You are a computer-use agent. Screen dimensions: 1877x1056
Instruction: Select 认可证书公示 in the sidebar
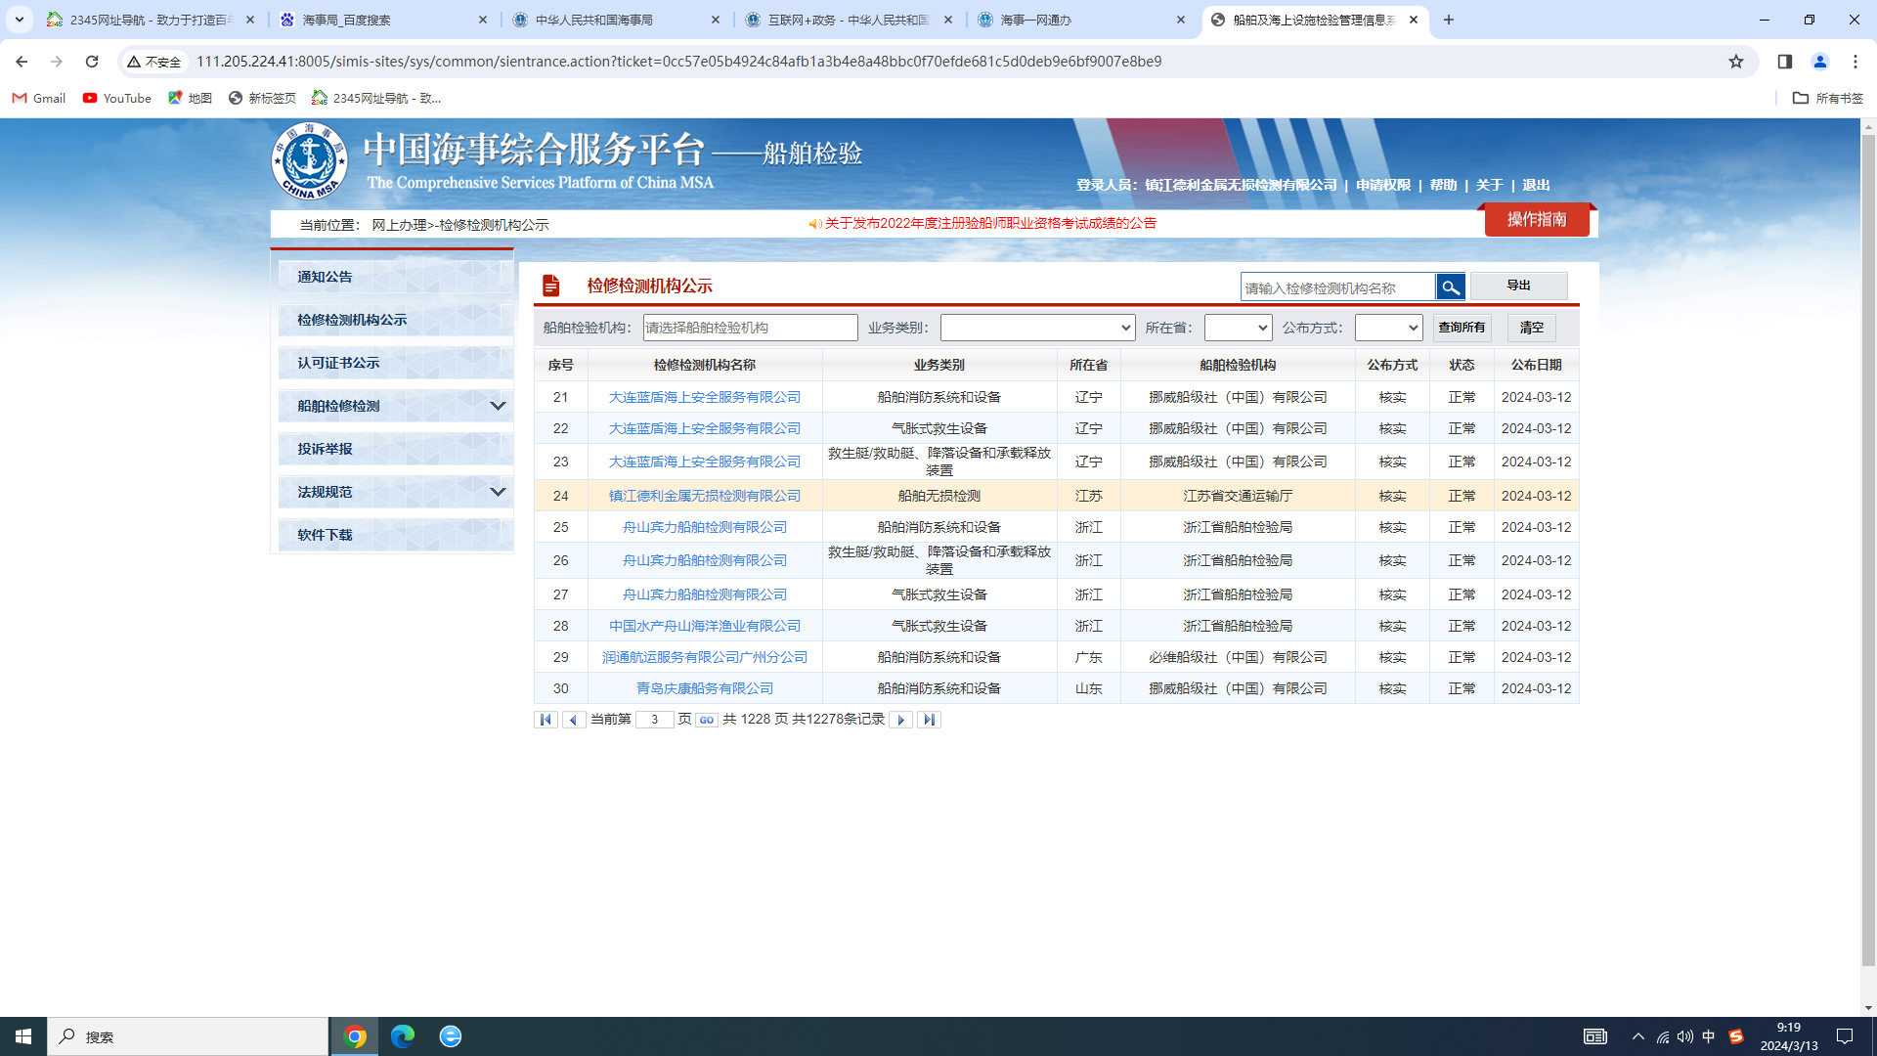pyautogui.click(x=338, y=363)
